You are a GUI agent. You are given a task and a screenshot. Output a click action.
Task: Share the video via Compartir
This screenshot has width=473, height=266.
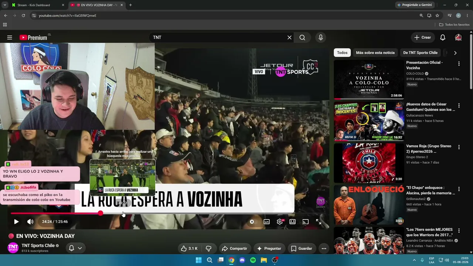pos(234,249)
